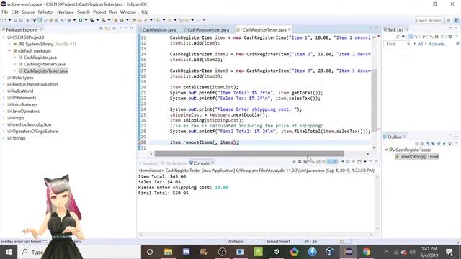Image resolution: width=461 pixels, height=259 pixels.
Task: Open the Debug dropdown arrow
Action: (74, 20)
